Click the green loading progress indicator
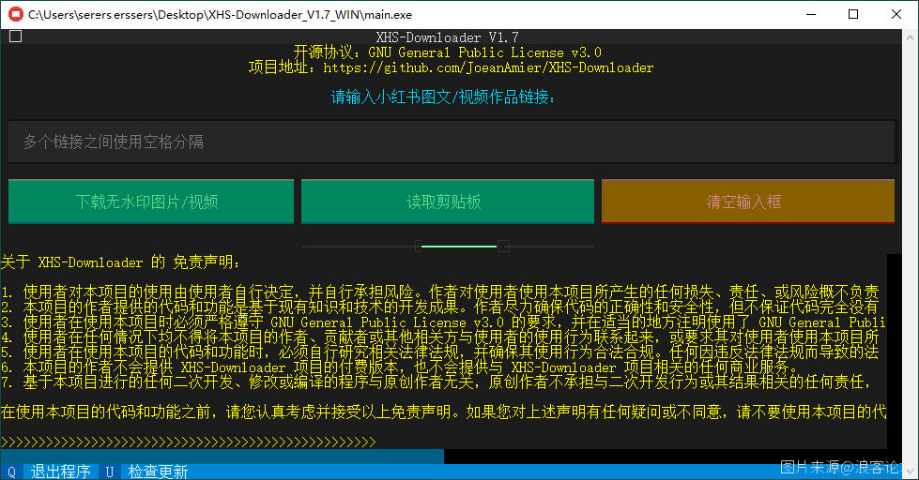919x480 pixels. coord(459,247)
